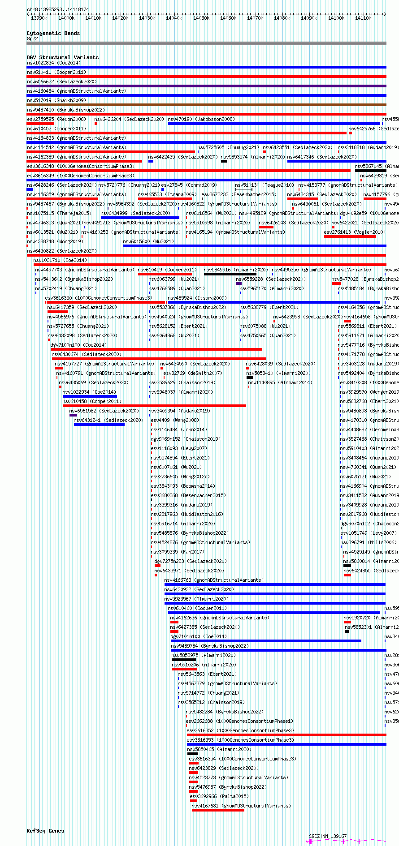
Task: Click the nsv510130 (Teague2010) label
Action: coord(265,185)
